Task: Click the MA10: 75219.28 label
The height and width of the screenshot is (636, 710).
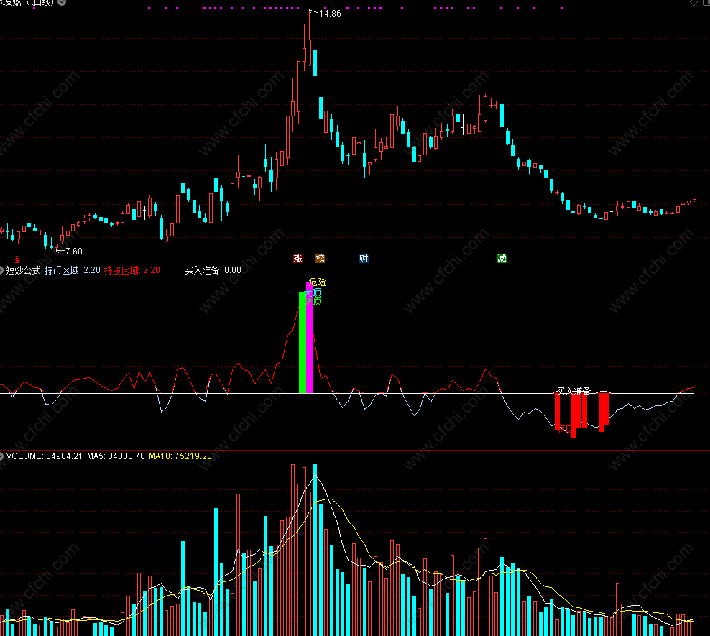Action: click(x=180, y=456)
